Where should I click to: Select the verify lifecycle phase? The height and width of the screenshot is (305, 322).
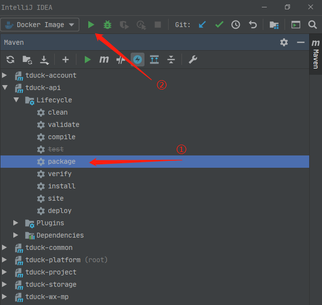tap(60, 174)
